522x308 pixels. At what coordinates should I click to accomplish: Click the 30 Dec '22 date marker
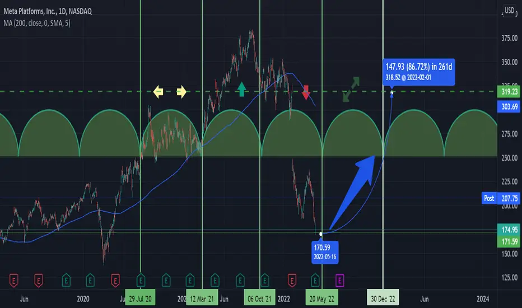point(383,298)
